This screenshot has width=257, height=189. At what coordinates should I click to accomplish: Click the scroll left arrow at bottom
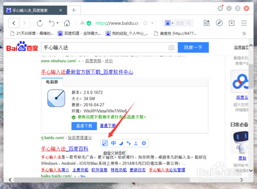[x=10, y=180]
